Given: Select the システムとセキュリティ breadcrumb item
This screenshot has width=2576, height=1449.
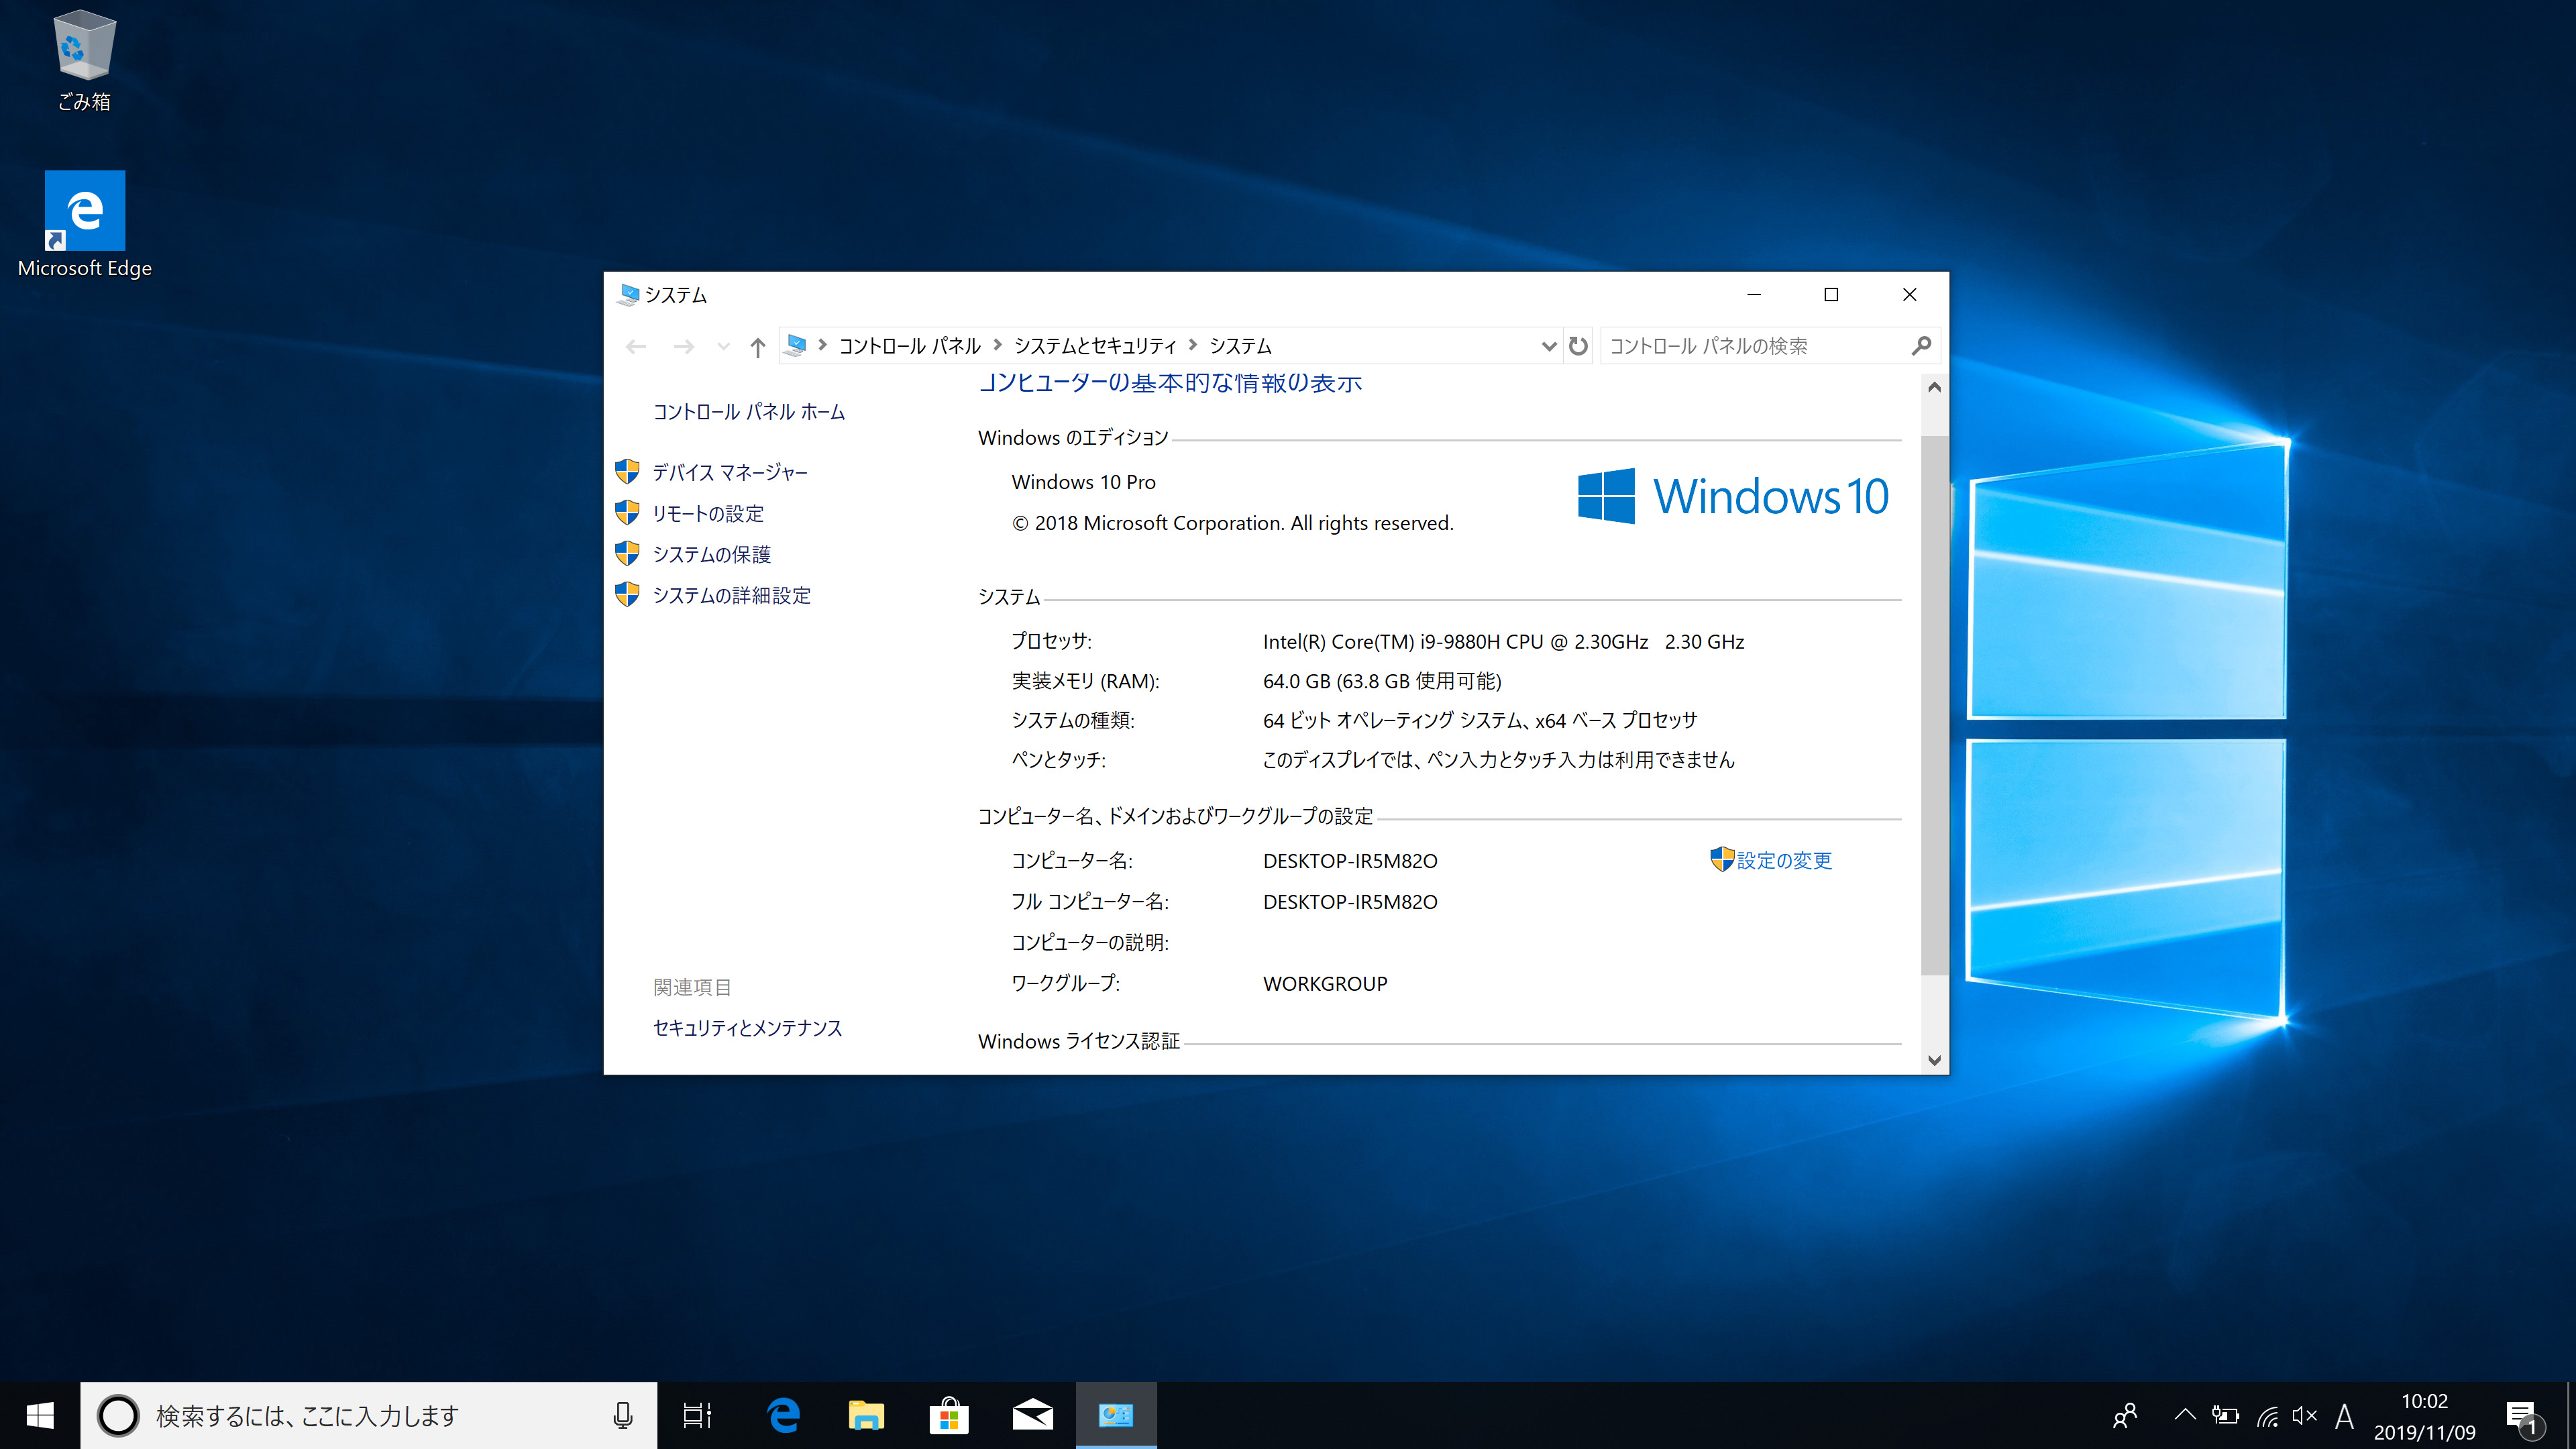Looking at the screenshot, I should pos(1095,345).
